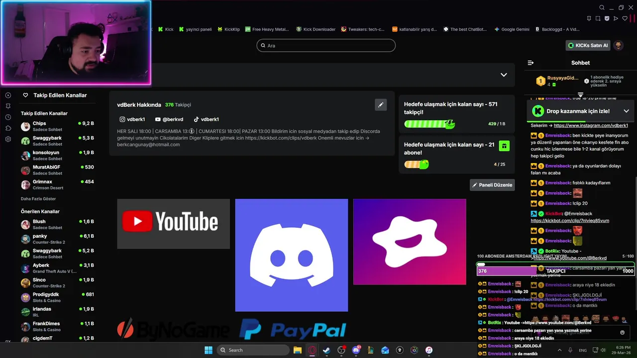This screenshot has height=358, width=637.
Task: Open the PayPal panel image
Action: 293,330
